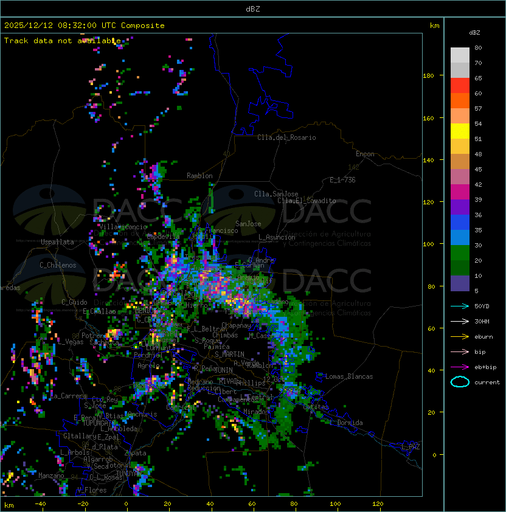Image resolution: width=506 pixels, height=512 pixels.
Task: Click the 'S_MARTIN' map label
Action: tap(229, 355)
